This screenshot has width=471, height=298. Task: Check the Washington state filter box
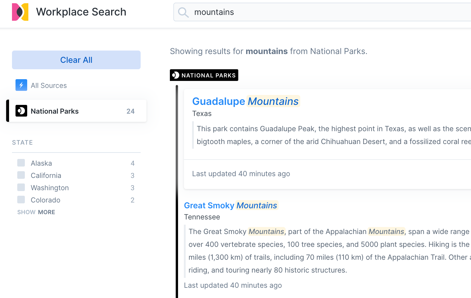coord(21,187)
